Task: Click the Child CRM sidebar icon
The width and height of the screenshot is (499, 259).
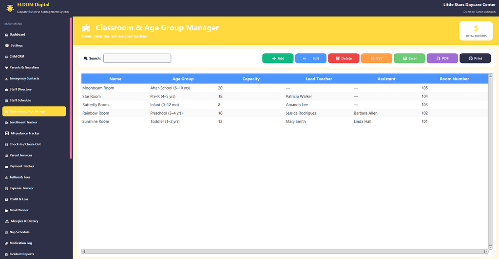Action: coord(6,57)
